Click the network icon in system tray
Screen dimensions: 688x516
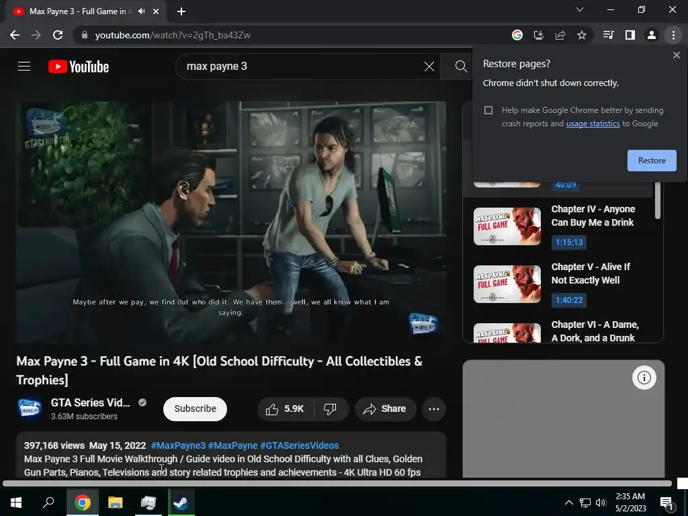click(585, 503)
